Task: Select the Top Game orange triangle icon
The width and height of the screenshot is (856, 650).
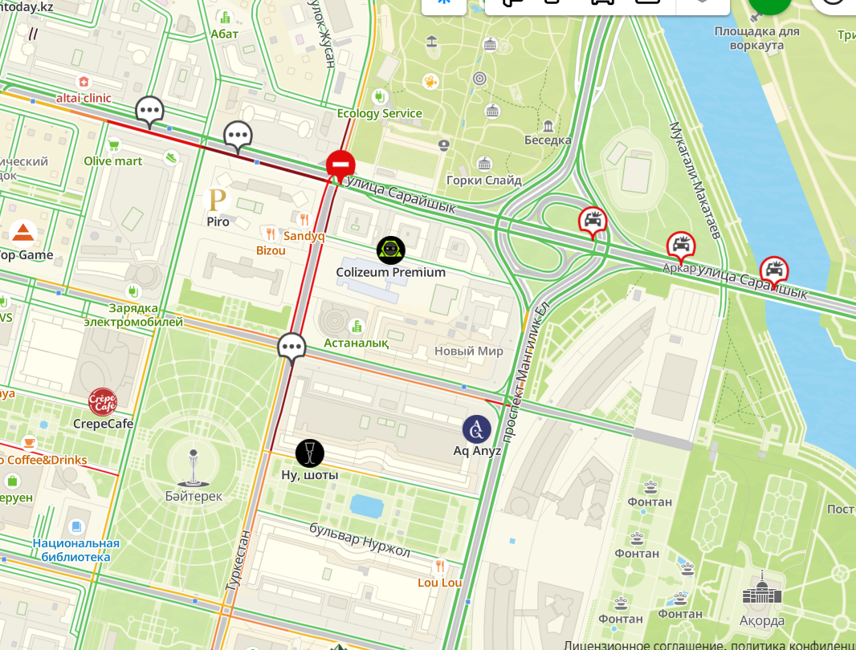Action: point(23,233)
